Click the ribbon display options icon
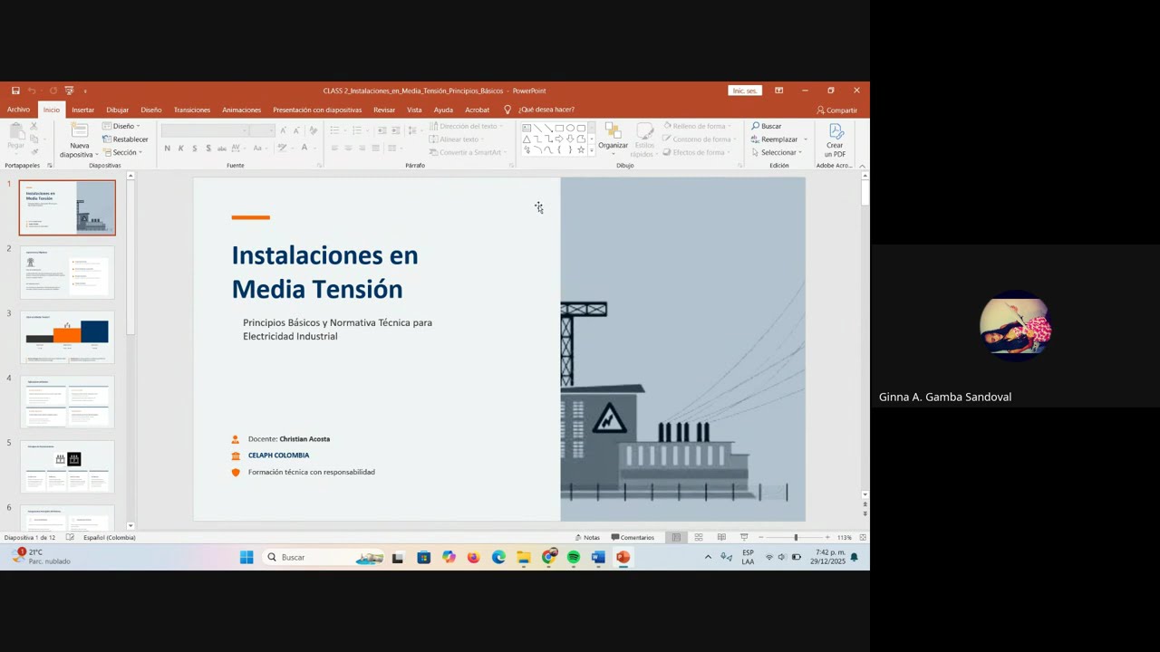This screenshot has width=1160, height=652. (778, 91)
